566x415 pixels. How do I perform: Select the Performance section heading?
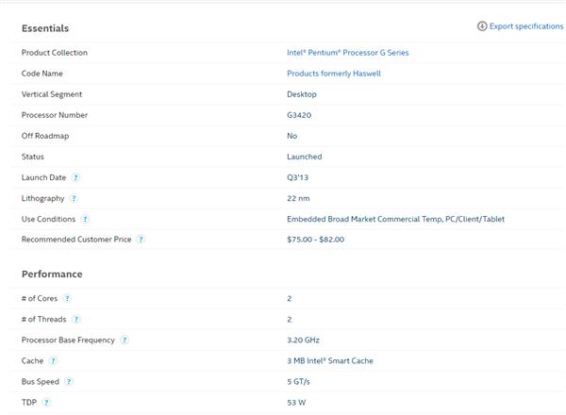(52, 274)
